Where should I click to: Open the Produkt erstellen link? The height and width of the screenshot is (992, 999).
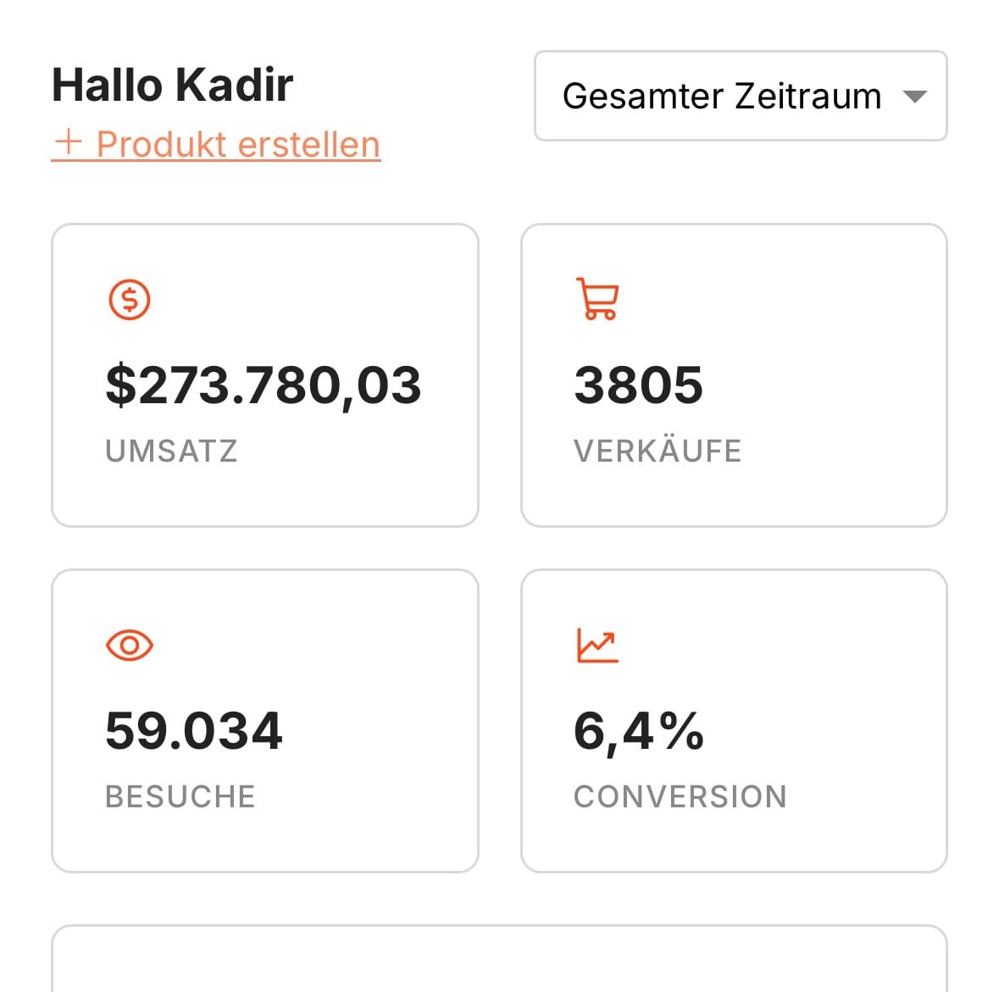pyautogui.click(x=238, y=144)
